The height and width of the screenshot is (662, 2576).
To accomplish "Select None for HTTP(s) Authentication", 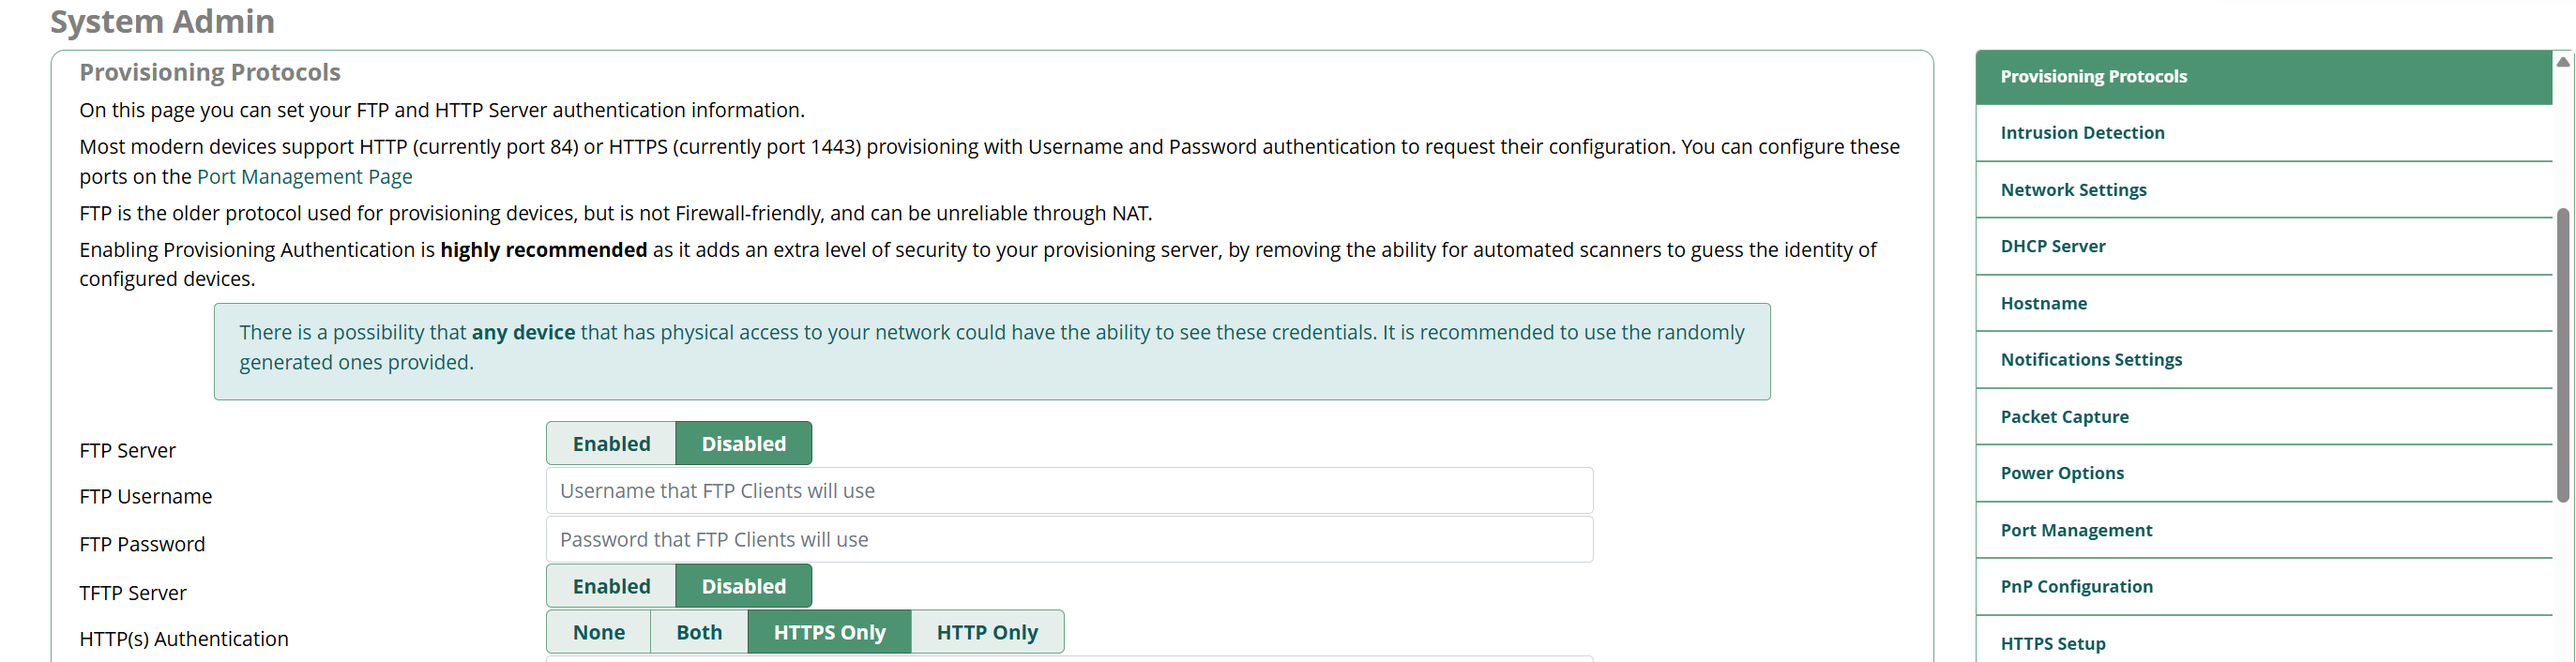I will pyautogui.click(x=598, y=633).
